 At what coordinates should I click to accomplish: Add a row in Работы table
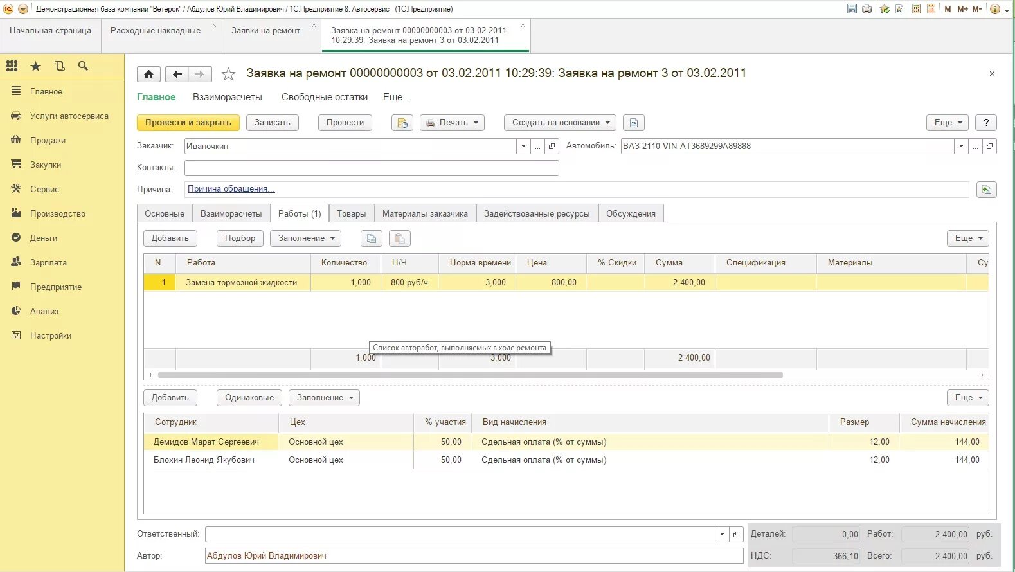pyautogui.click(x=170, y=238)
